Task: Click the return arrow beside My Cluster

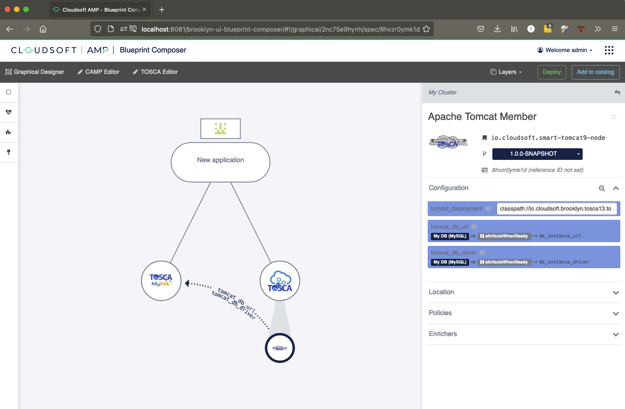Action: (617, 92)
